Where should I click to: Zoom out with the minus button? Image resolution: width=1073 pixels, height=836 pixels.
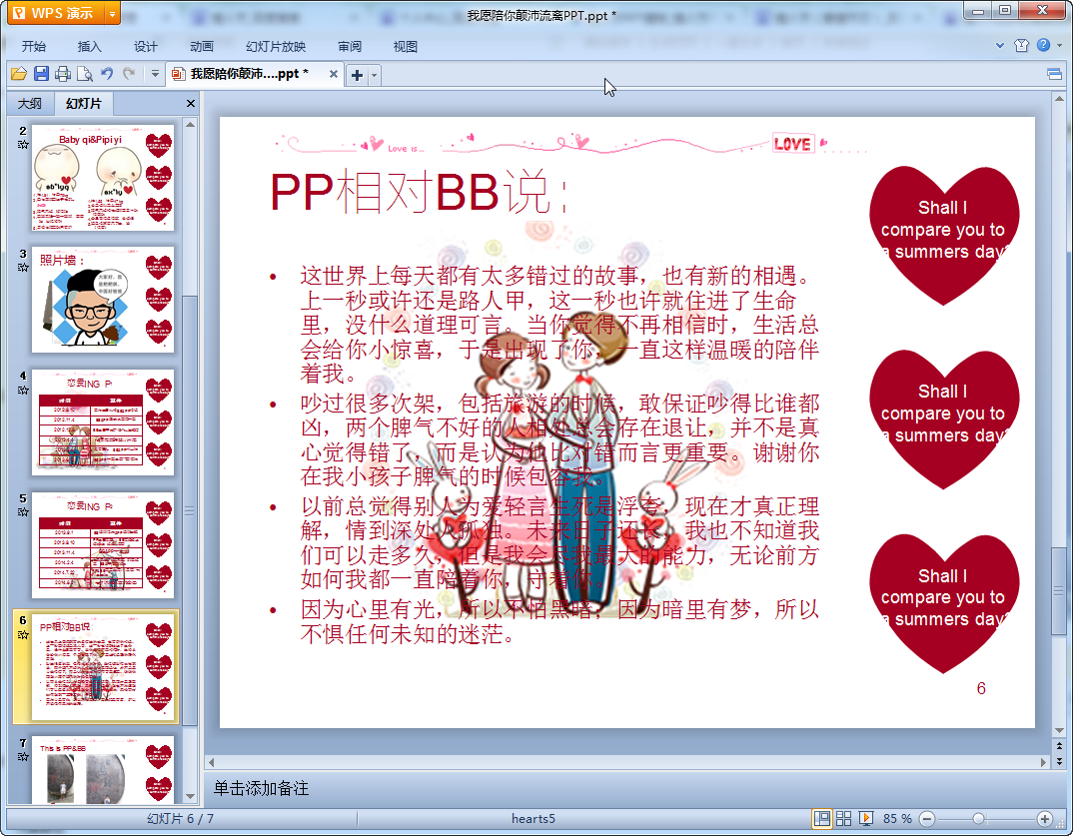click(x=927, y=818)
